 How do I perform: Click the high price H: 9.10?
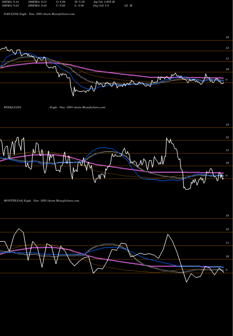pyautogui.click(x=80, y=2)
